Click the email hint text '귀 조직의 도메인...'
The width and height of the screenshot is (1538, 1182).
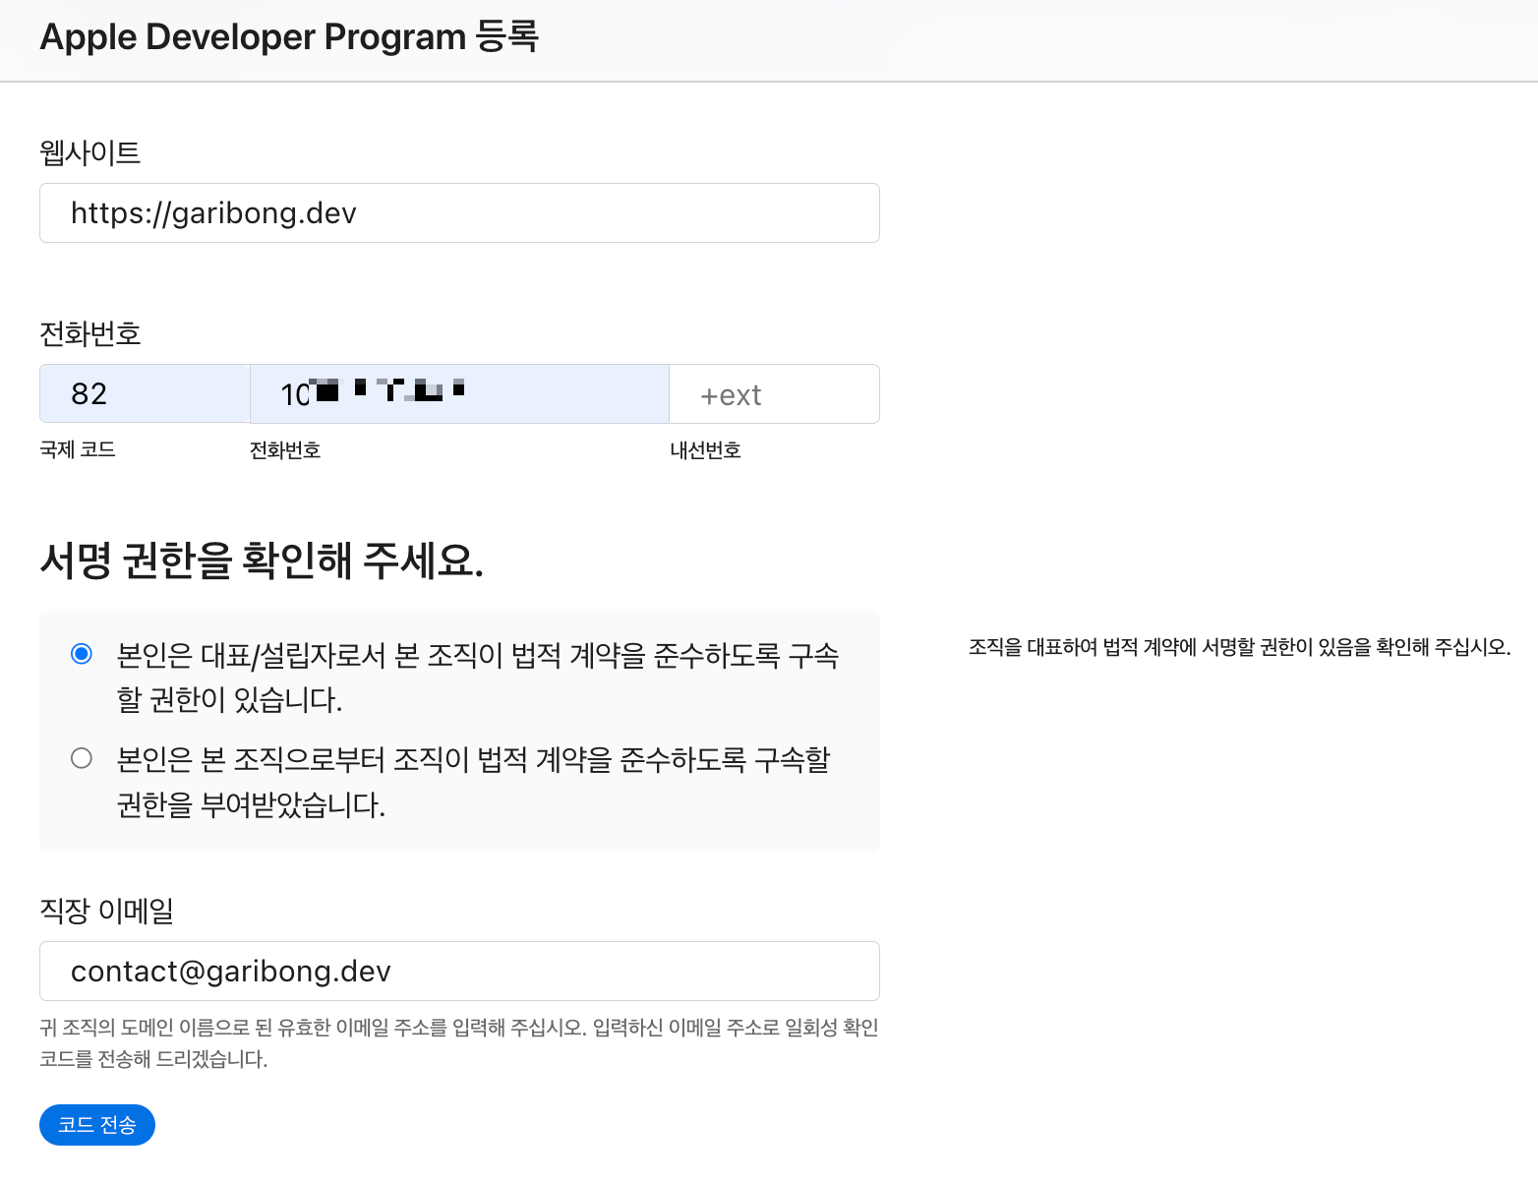coord(459,1043)
